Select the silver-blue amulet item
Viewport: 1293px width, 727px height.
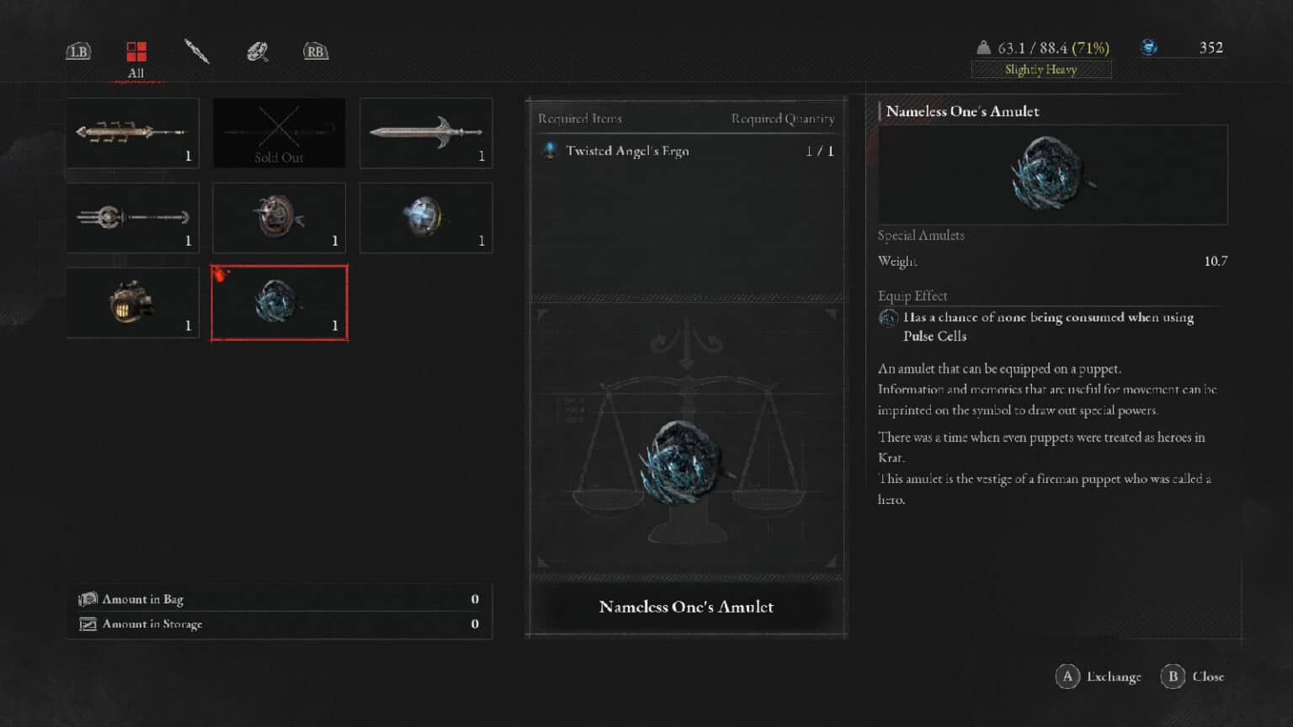[x=426, y=218]
